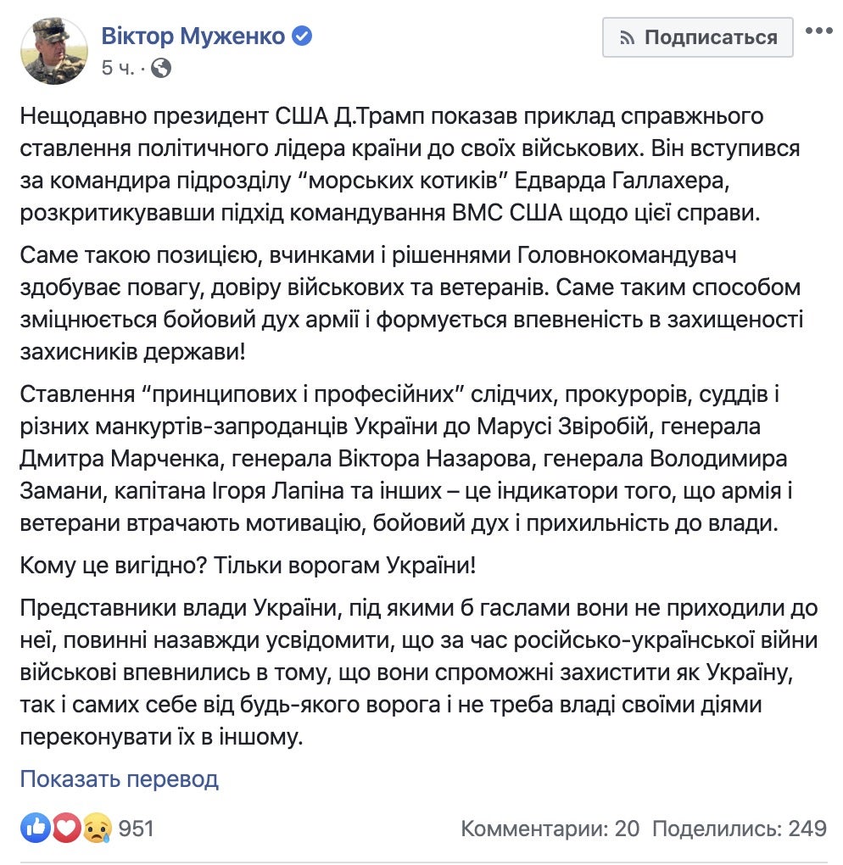
Task: Click the Показать перевод link
Action: pos(119,778)
